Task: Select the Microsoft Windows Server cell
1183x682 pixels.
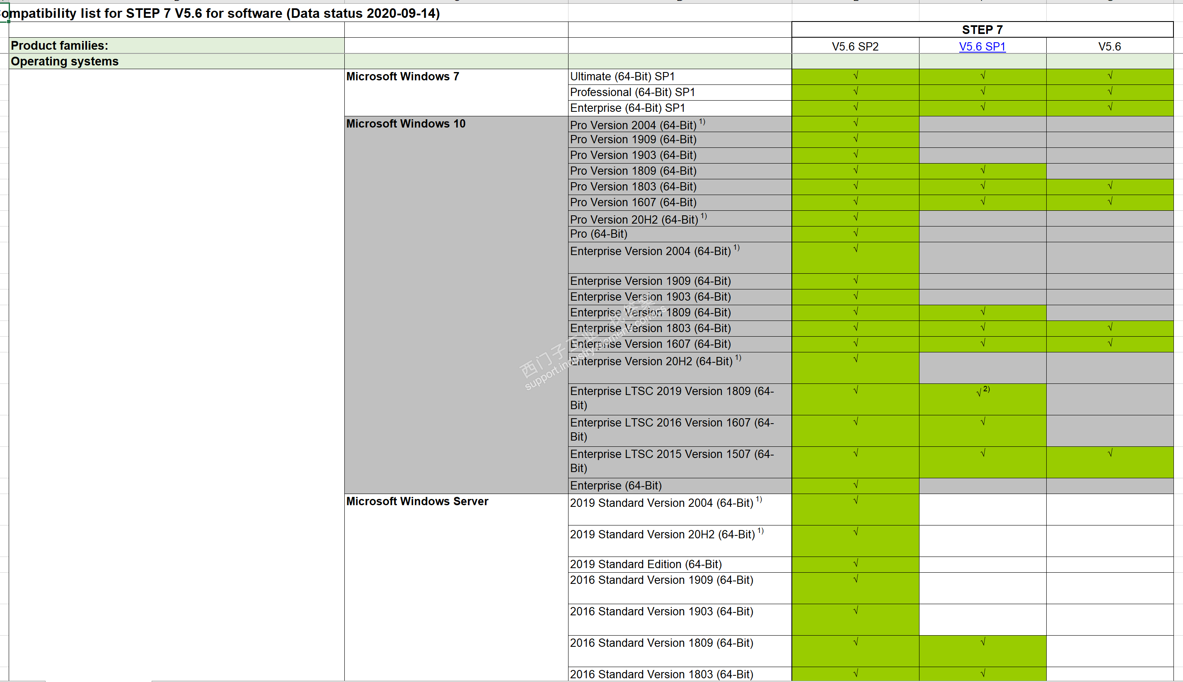Action: 417,501
